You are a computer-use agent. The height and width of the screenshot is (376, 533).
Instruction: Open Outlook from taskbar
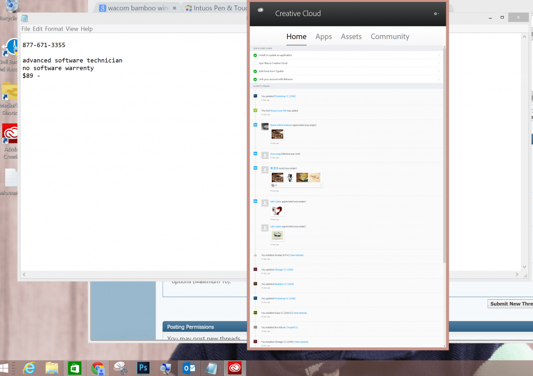[189, 368]
